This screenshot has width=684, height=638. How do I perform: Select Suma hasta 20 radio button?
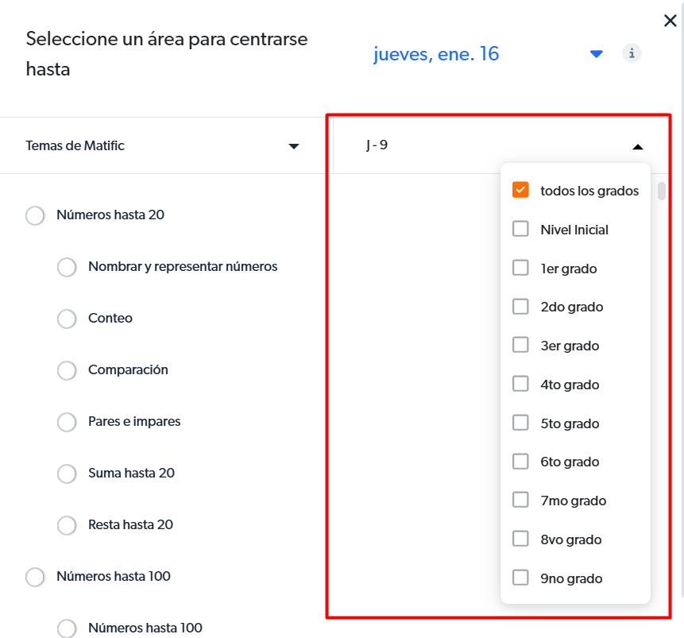click(67, 474)
